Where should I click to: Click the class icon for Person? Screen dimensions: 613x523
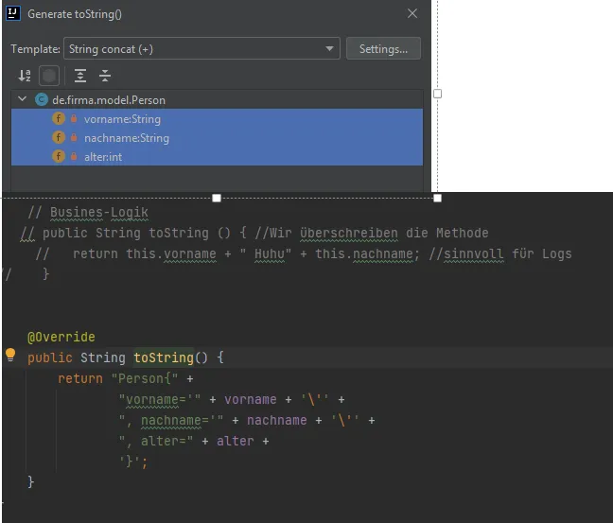[41, 99]
